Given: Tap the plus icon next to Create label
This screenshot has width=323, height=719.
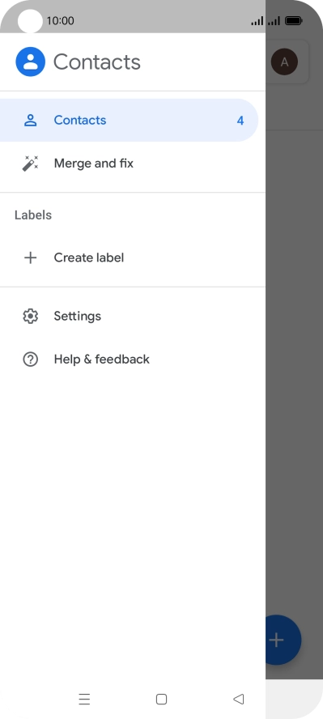Looking at the screenshot, I should 30,257.
